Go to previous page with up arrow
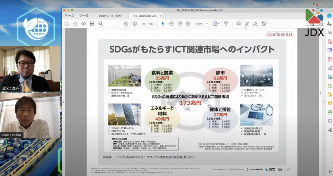This screenshot has width=333, height=176. pyautogui.click(x=126, y=24)
